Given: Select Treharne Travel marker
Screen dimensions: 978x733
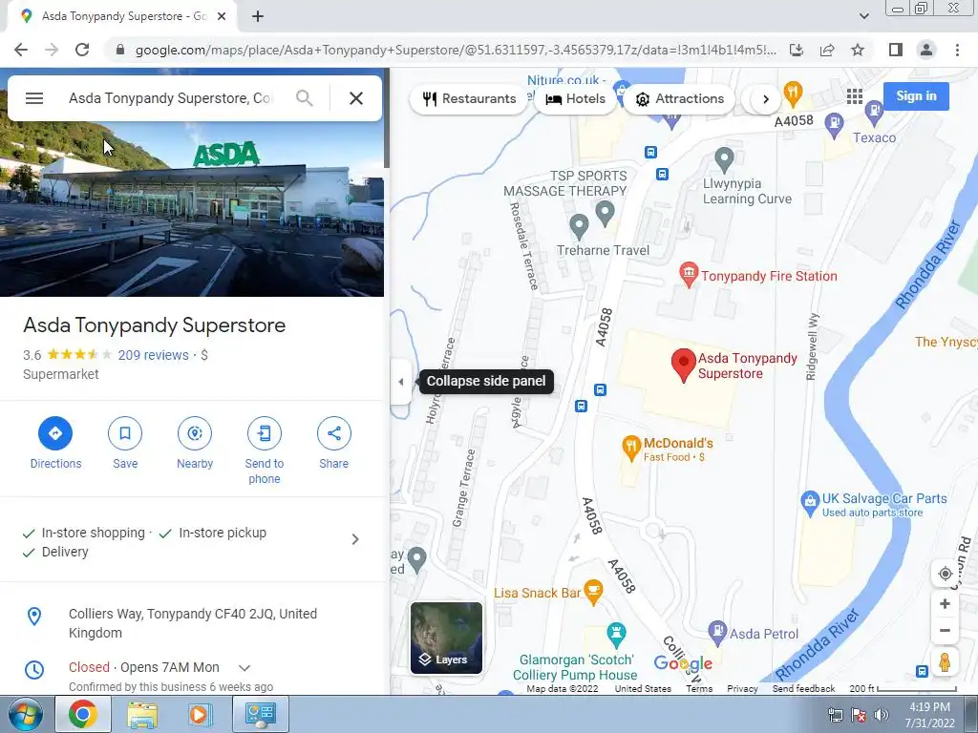Looking at the screenshot, I should point(579,227).
